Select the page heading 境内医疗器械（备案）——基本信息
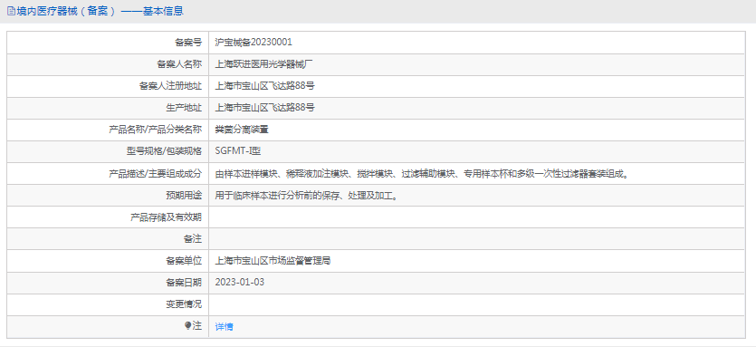This screenshot has height=347, width=756. [x=100, y=11]
